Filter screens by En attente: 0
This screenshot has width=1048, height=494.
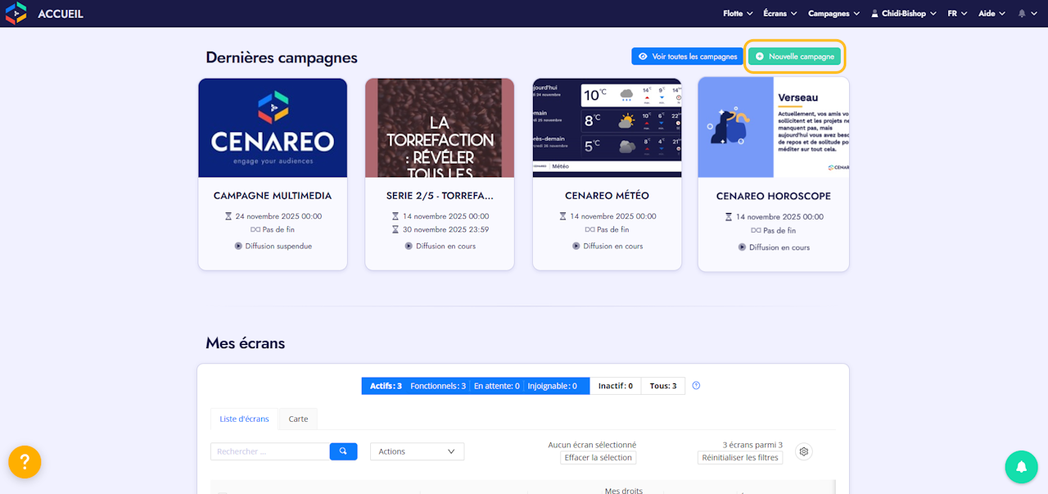click(x=496, y=386)
